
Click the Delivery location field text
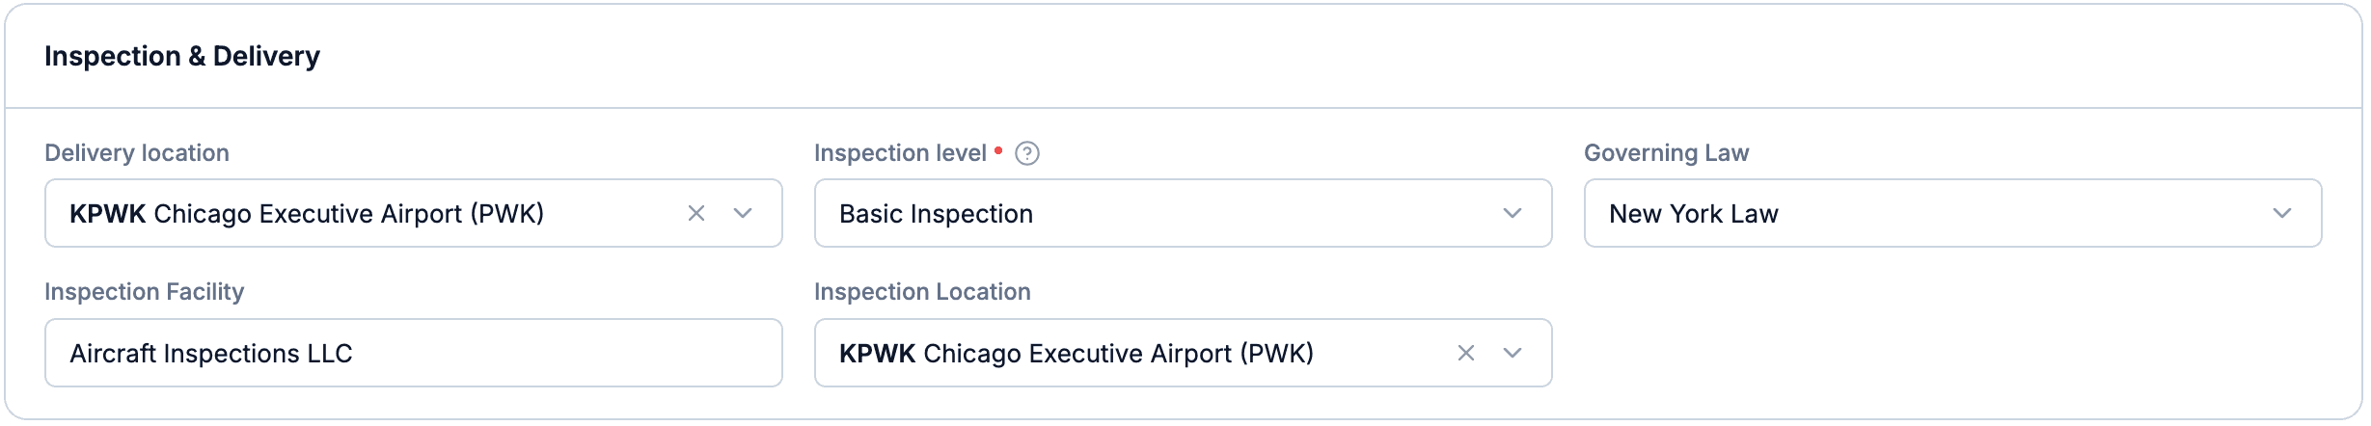click(x=307, y=214)
